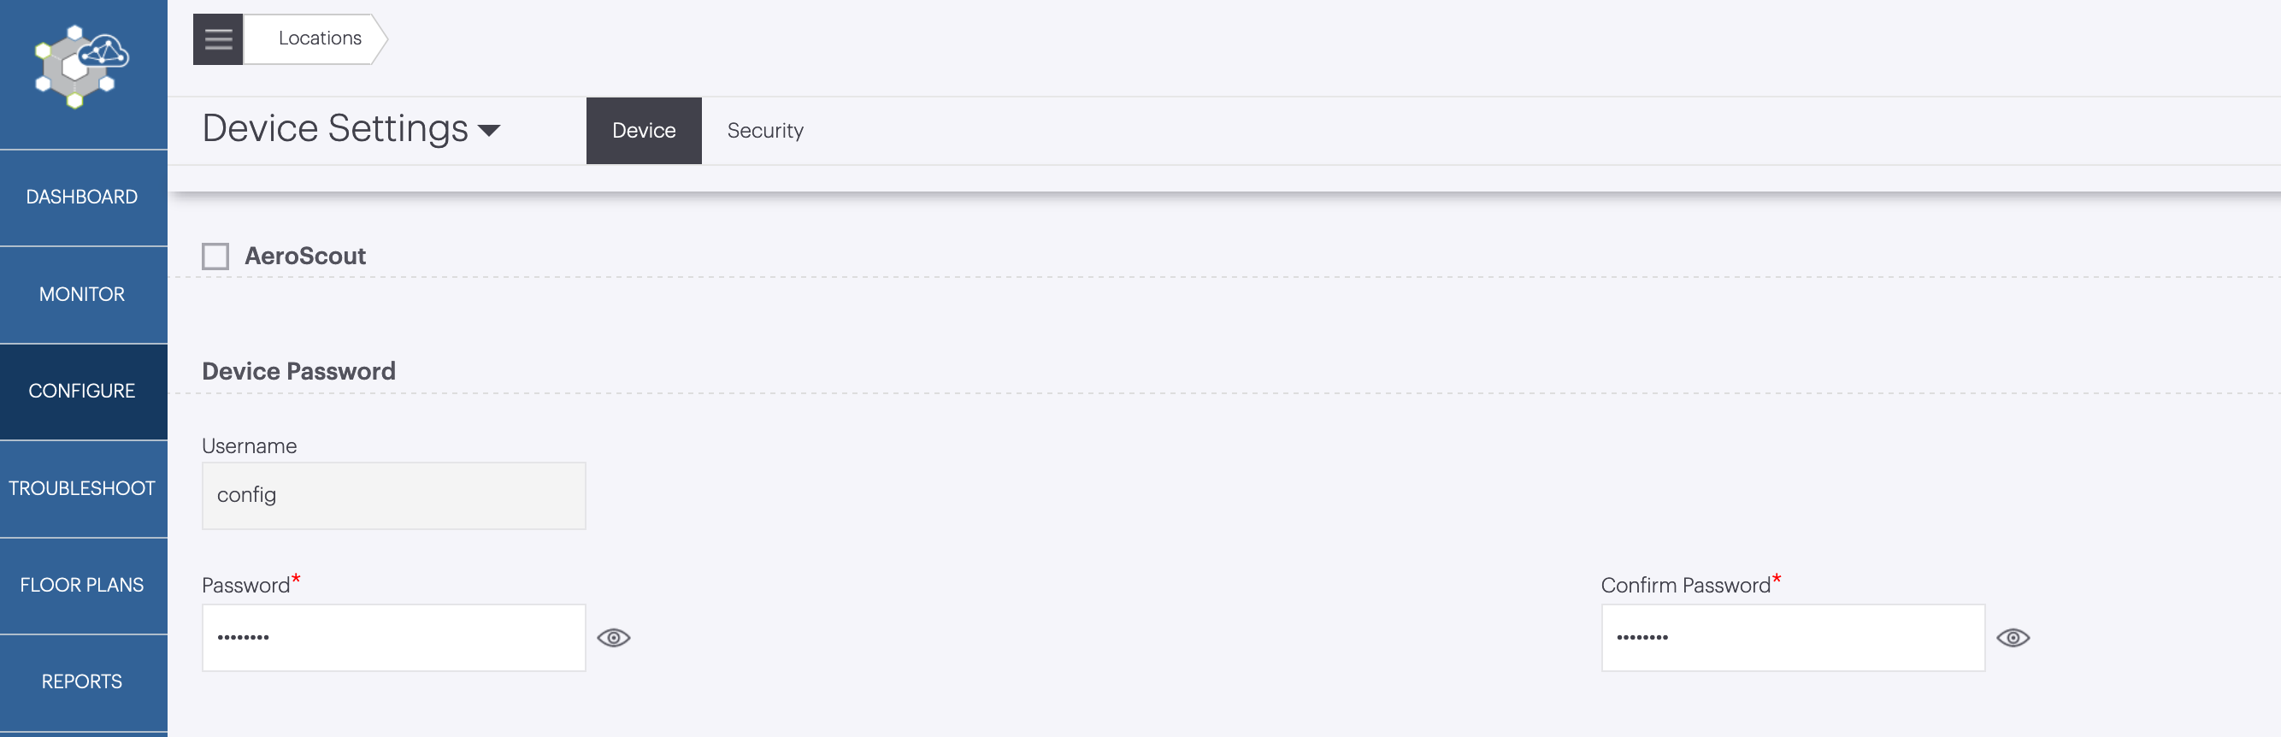Navigate to the Dashboard section

(x=81, y=197)
